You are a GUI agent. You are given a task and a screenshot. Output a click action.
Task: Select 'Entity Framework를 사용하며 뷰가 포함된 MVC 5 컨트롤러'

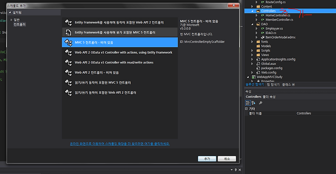tap(120, 32)
